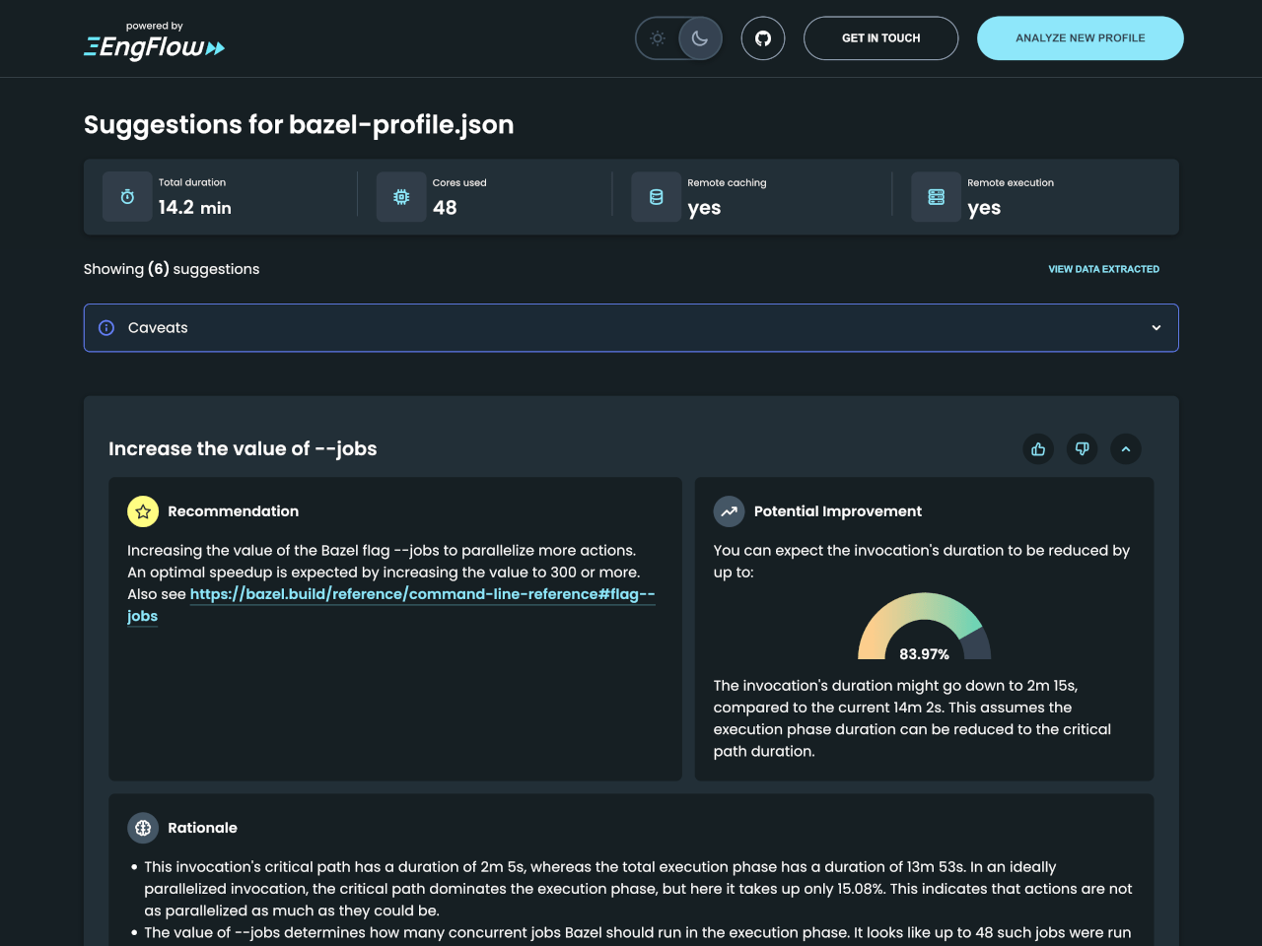
Task: Collapse the Increase --jobs suggestion card
Action: click(1126, 448)
